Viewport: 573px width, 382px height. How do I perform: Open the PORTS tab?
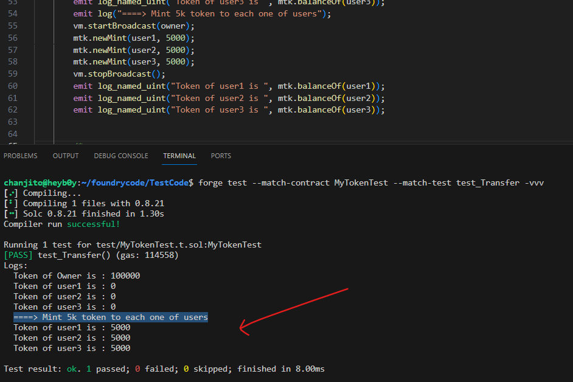click(221, 156)
